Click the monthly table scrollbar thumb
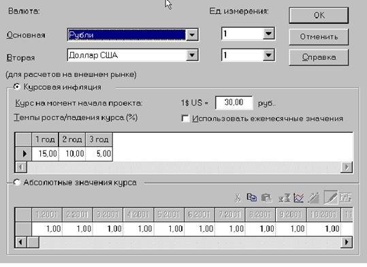The height and width of the screenshot is (267, 367). point(33,242)
